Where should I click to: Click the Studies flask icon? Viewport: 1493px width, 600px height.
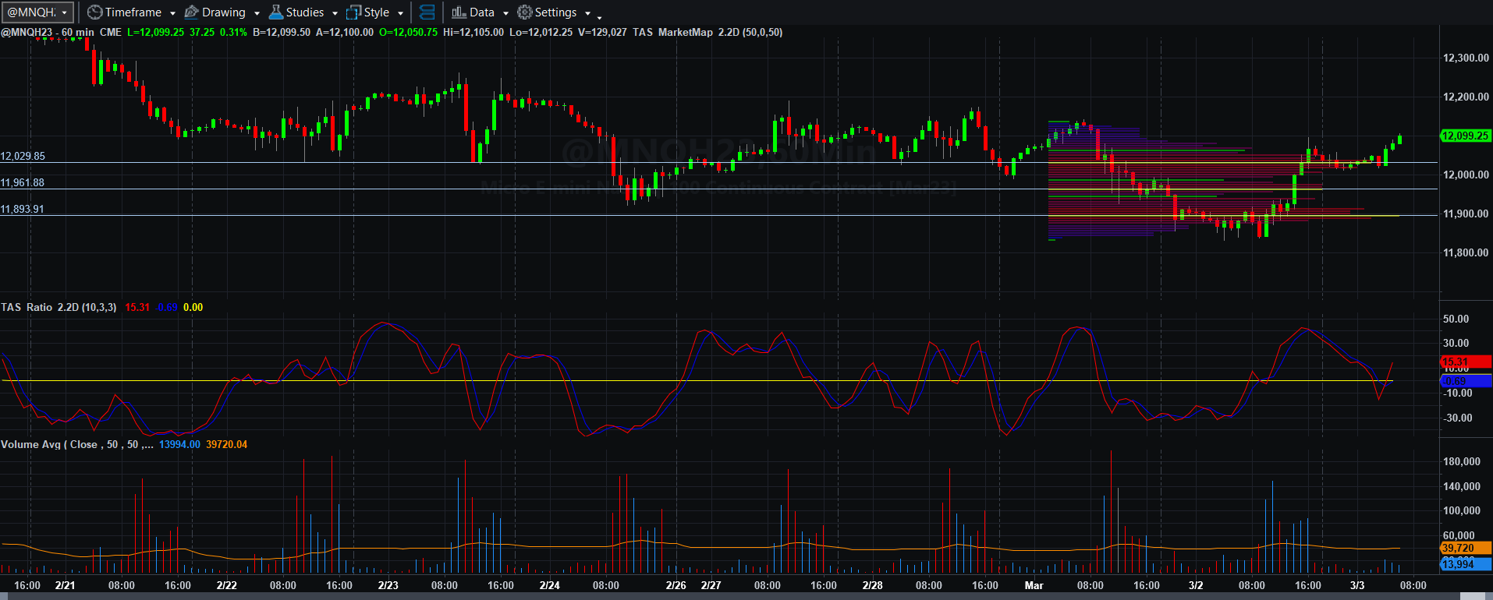[276, 12]
